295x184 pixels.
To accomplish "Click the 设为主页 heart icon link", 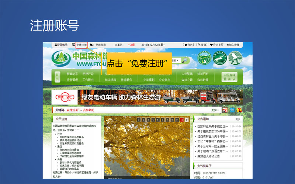I will [218, 45].
